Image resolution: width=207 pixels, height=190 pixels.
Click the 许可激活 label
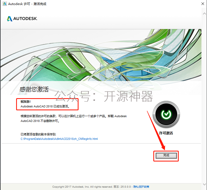pos(166,133)
